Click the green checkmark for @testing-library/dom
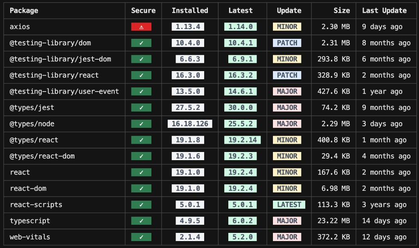Viewport: 419px width, 248px height. (x=141, y=43)
